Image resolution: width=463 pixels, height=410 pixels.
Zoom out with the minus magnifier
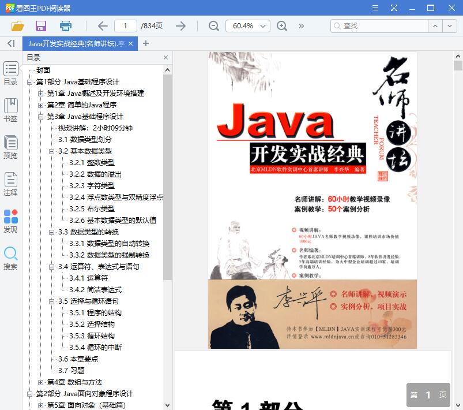[x=213, y=26]
